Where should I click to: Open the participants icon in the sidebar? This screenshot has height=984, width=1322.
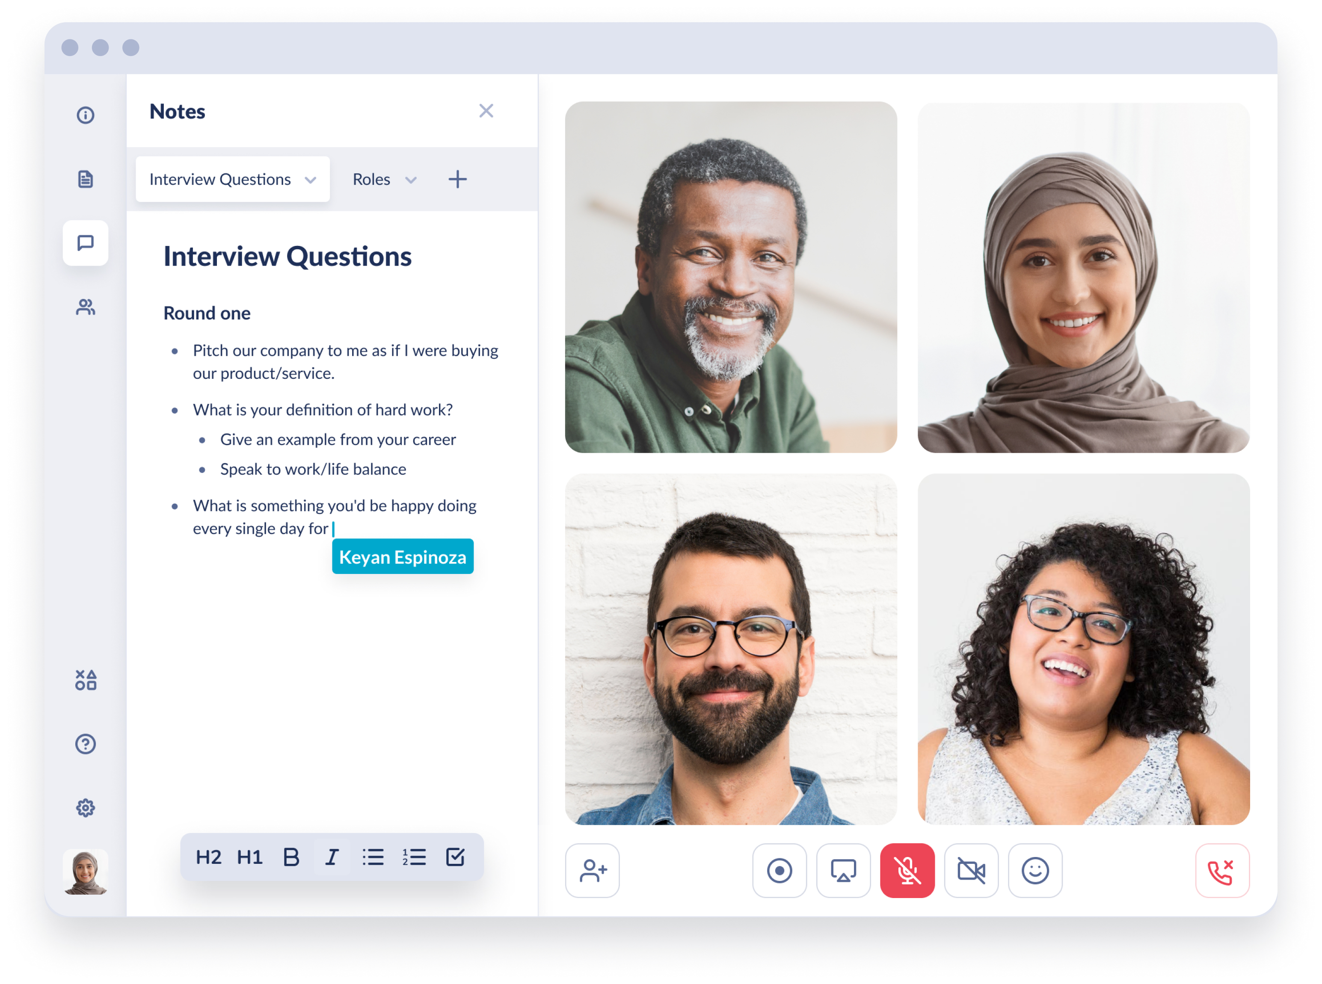pos(85,307)
